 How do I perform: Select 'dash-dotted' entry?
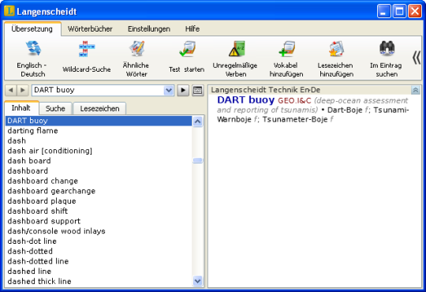99,252
